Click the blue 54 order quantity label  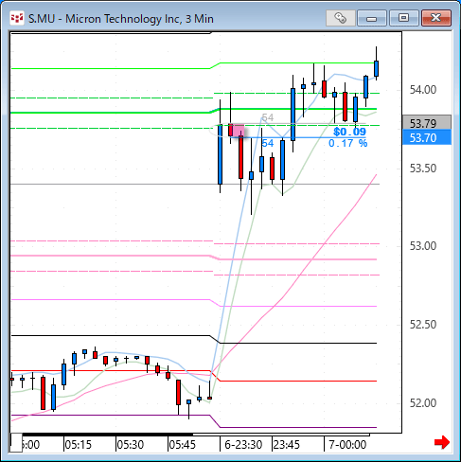(x=268, y=143)
